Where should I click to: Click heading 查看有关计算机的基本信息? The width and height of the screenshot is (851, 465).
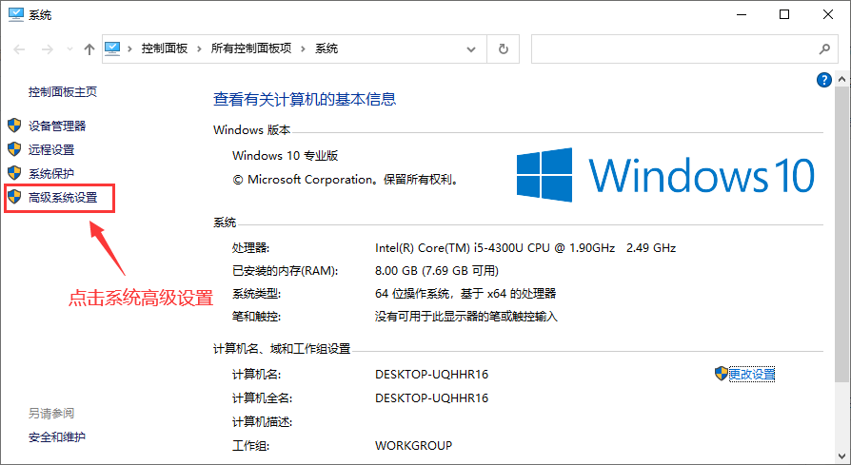pos(305,99)
